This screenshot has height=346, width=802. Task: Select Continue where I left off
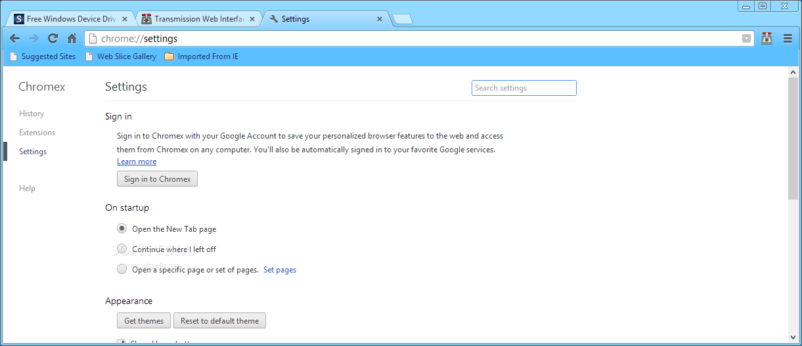point(122,249)
